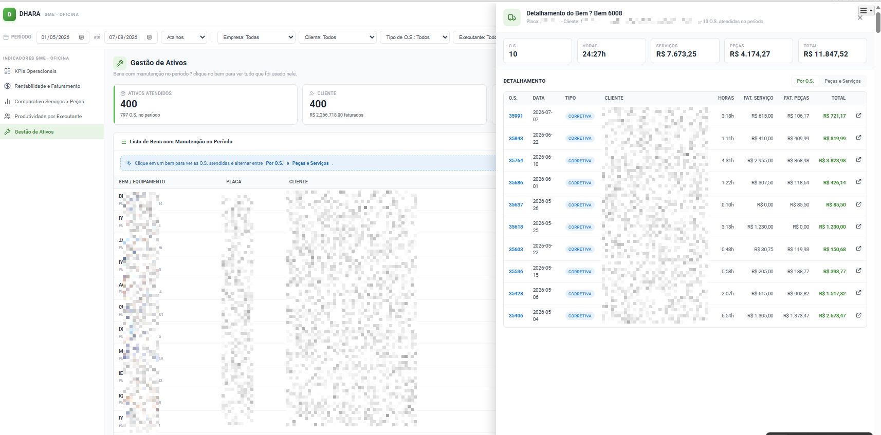
Task: Click the wrench icon beside Gestão de Ativos heading
Action: 120,63
